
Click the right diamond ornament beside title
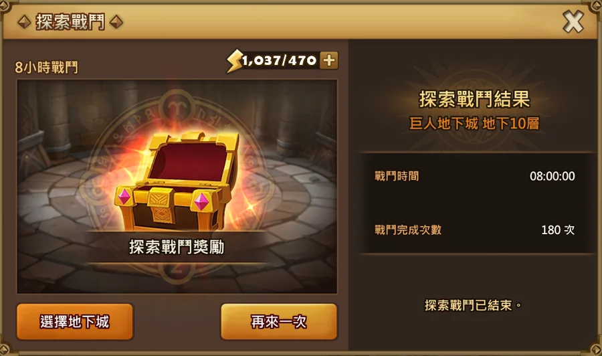point(116,22)
